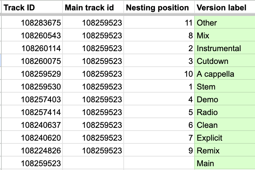Select cell containing track ID 108260075

(x=32, y=61)
